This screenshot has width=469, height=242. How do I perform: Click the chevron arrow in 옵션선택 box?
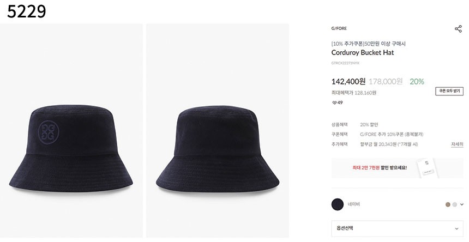pos(456,229)
